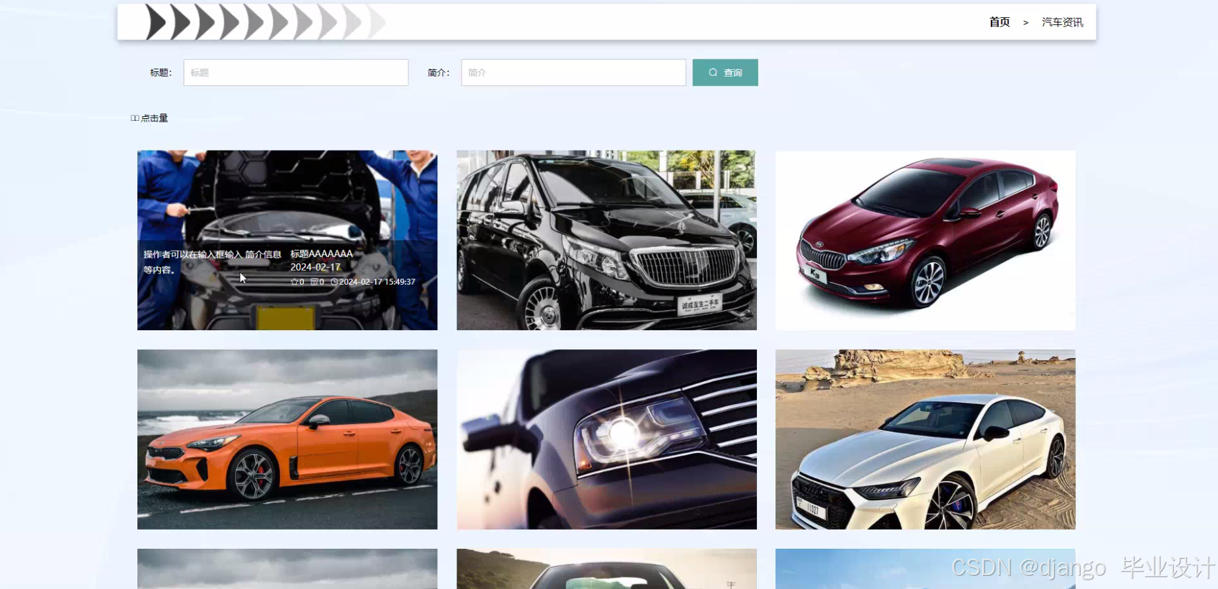
Task: Open the black Mercedes van news card
Action: coord(606,240)
